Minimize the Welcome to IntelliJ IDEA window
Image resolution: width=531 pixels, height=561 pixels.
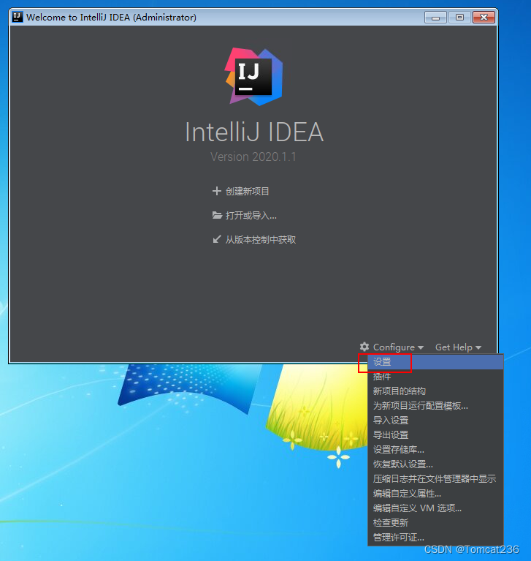coord(435,17)
